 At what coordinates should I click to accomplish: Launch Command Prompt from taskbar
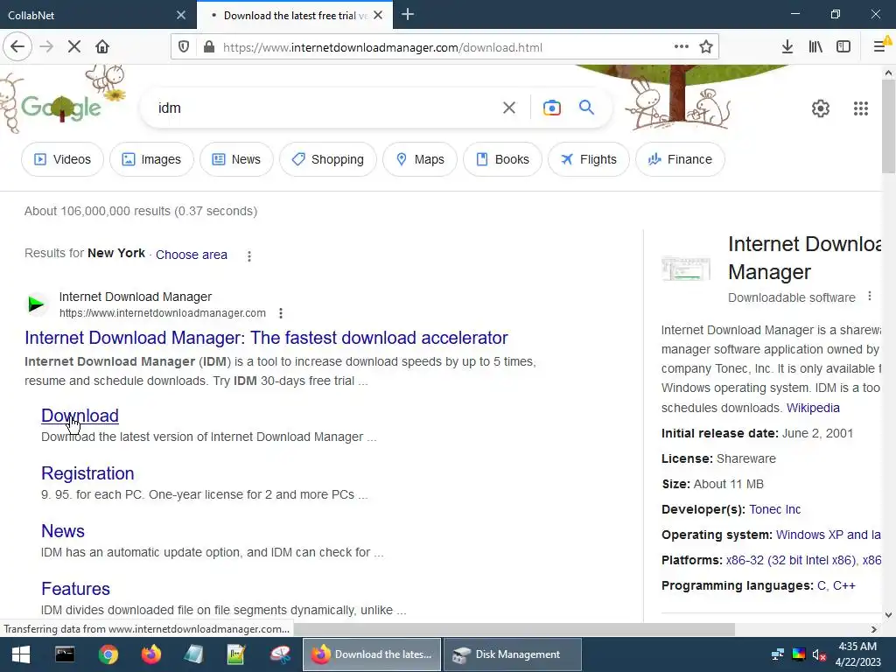click(65, 654)
